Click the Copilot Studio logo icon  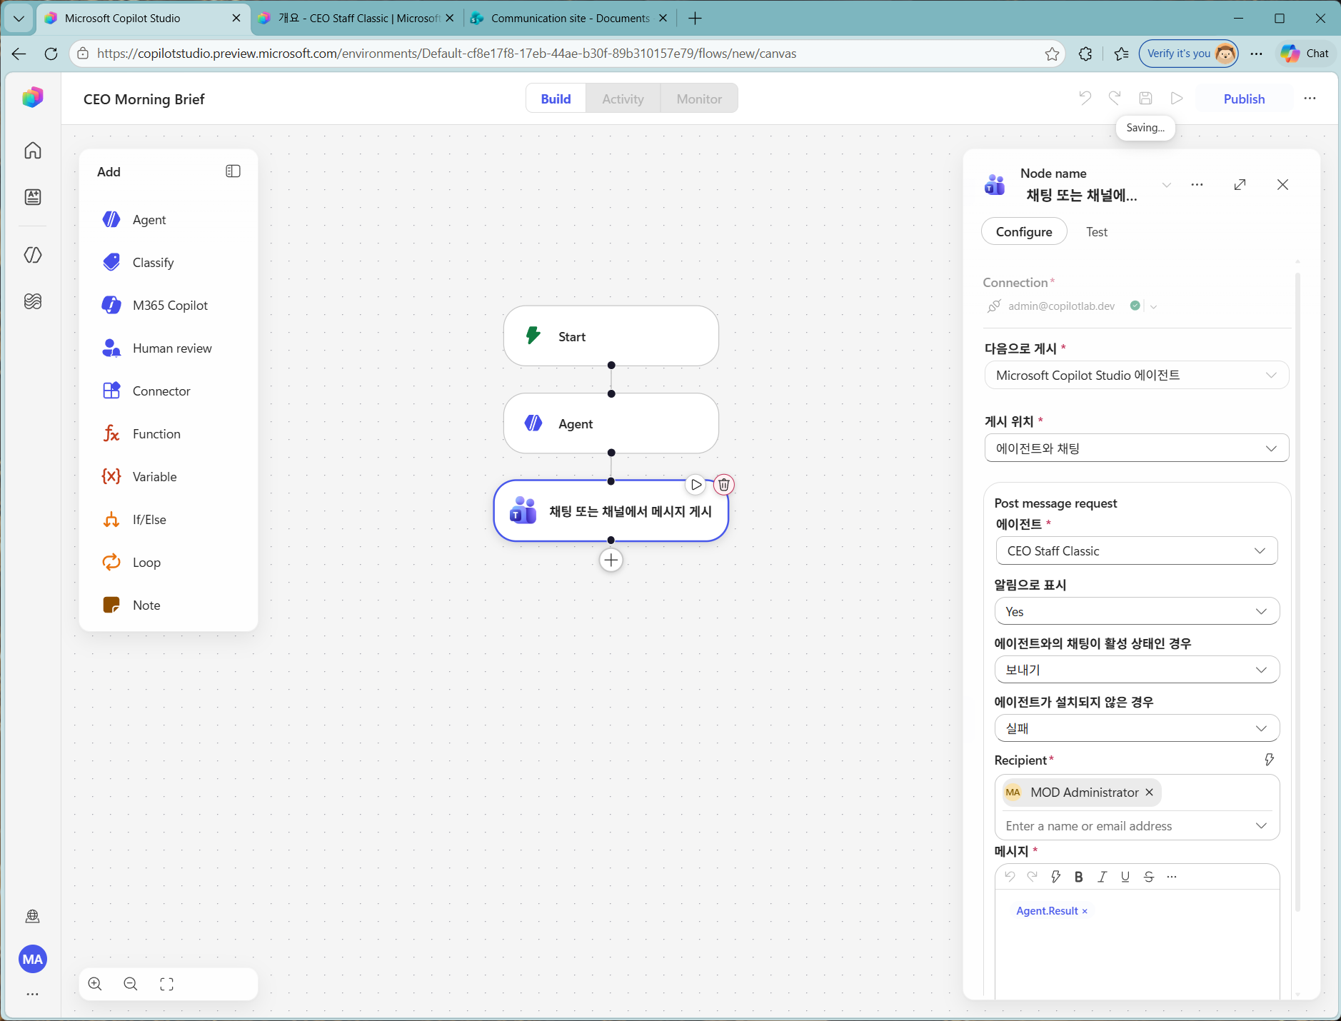pos(33,98)
